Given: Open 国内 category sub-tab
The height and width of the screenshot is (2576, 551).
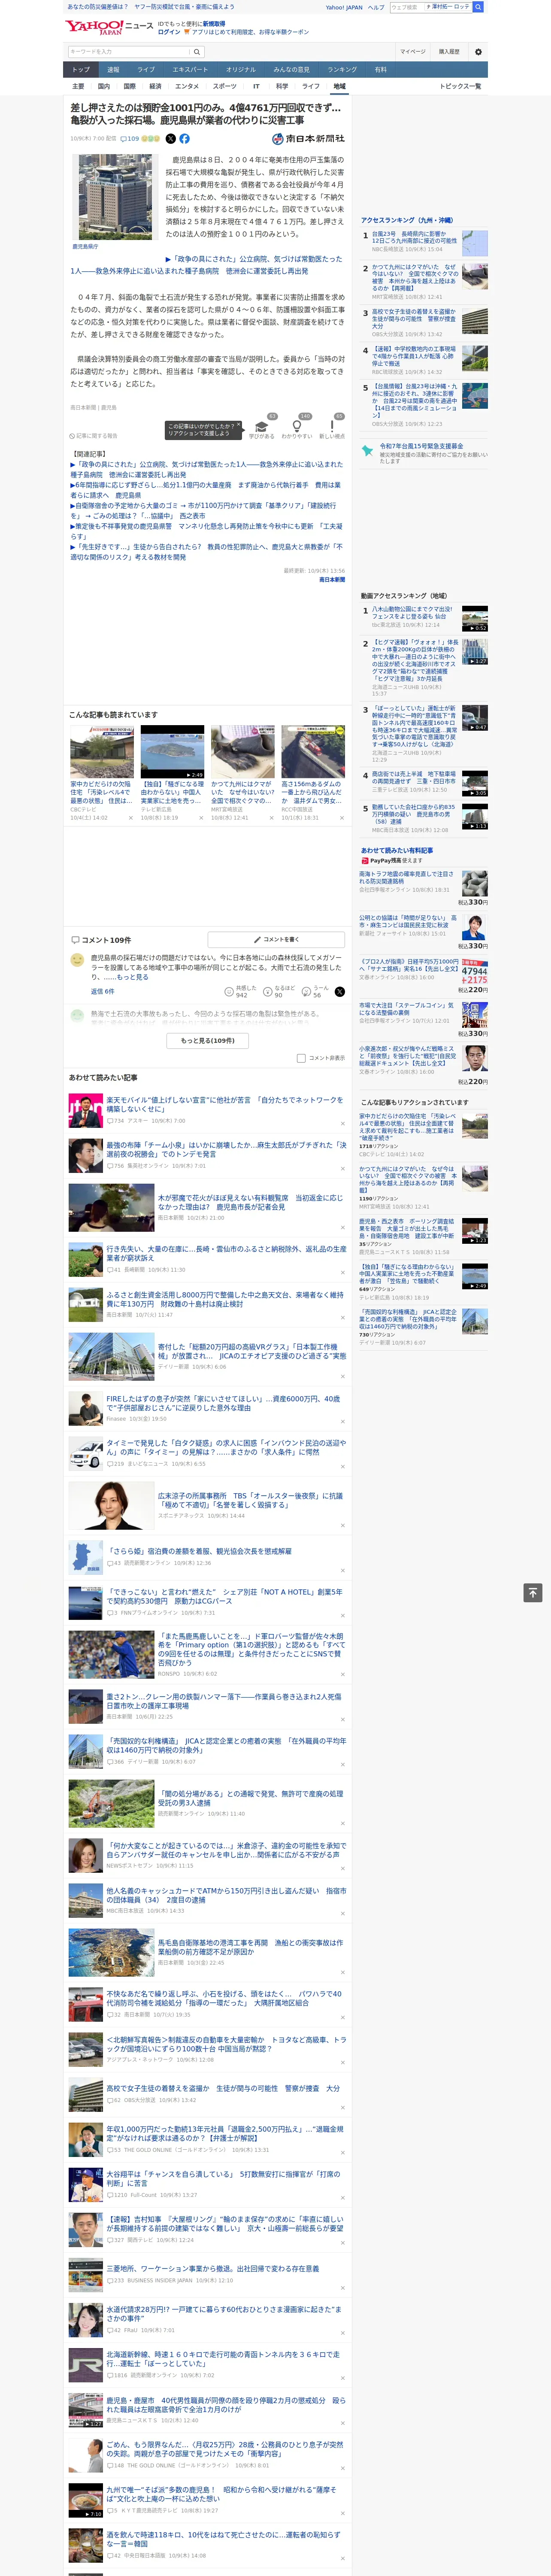Looking at the screenshot, I should [103, 86].
